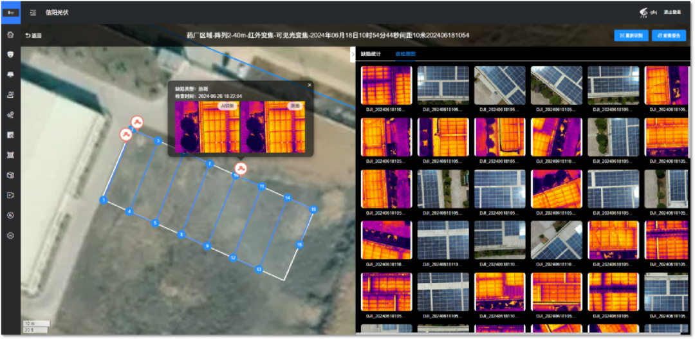The image size is (695, 339).
Task: Close the hot spot defect popup
Action: point(309,84)
